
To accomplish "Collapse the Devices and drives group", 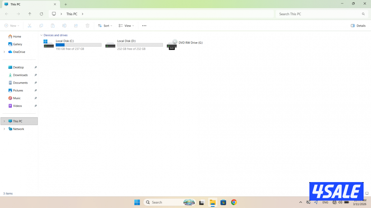I will pyautogui.click(x=41, y=35).
